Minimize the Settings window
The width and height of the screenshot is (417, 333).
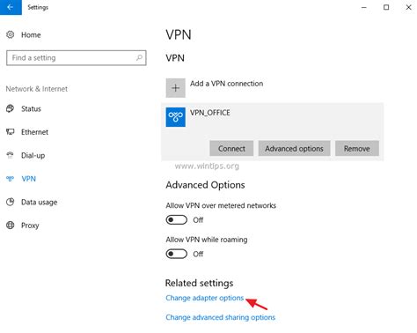364,7
